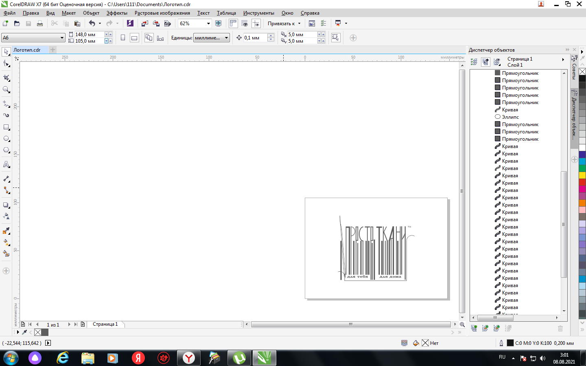Open the zoom level dropdown
This screenshot has width=586, height=366.
[208, 24]
